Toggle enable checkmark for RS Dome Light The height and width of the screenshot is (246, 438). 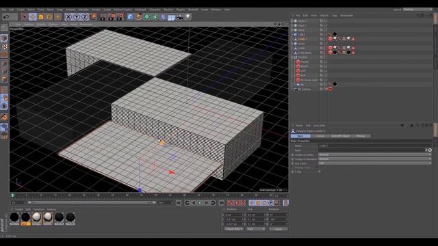click(x=326, y=80)
